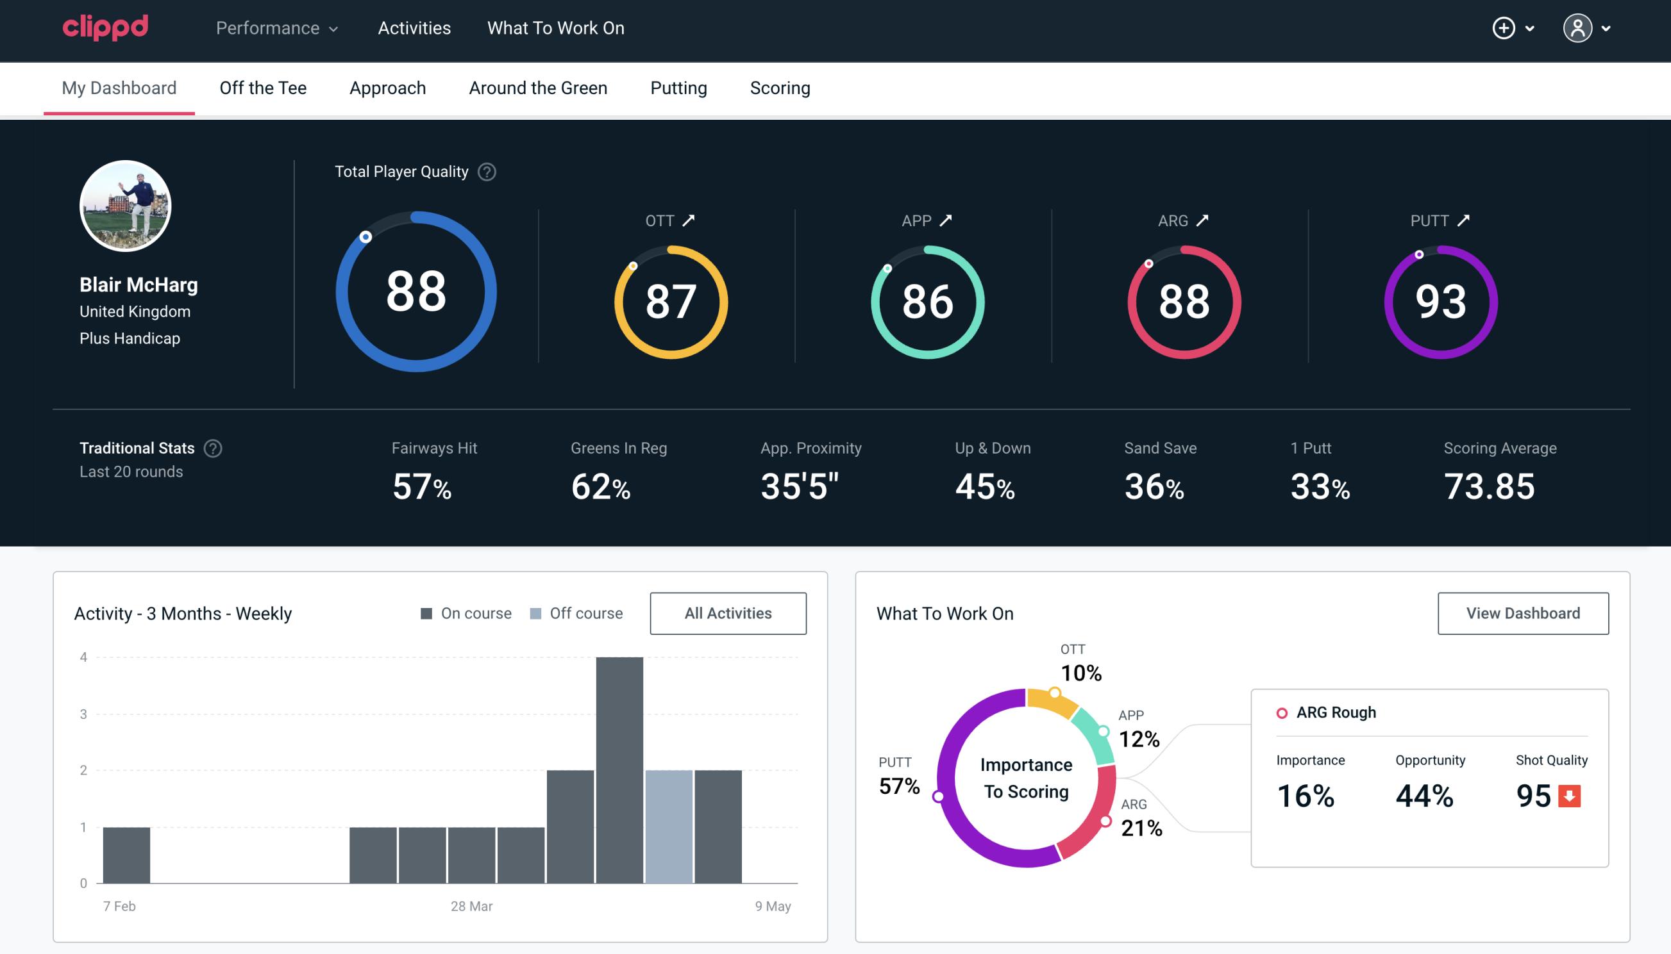Image resolution: width=1671 pixels, height=954 pixels.
Task: Click the All Activities button
Action: pyautogui.click(x=728, y=613)
